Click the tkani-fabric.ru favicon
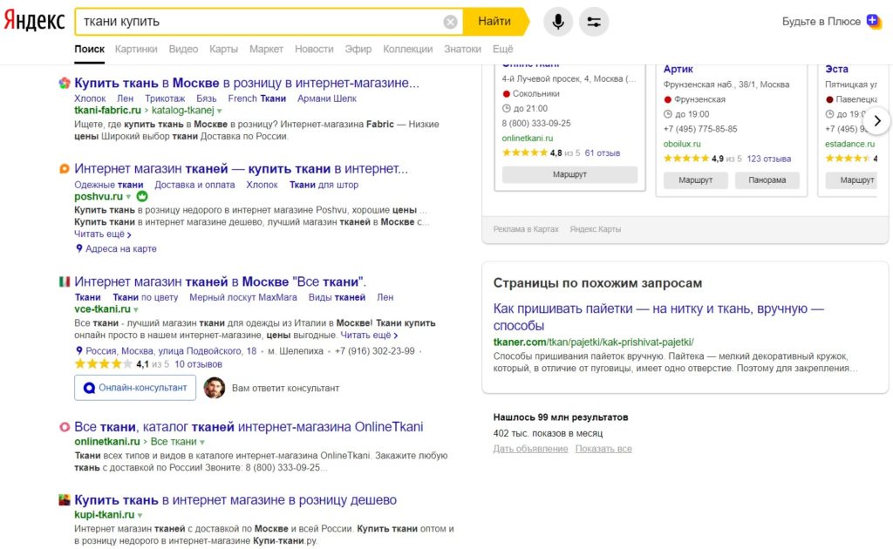Screen dimensions: 893x549 tap(65, 83)
